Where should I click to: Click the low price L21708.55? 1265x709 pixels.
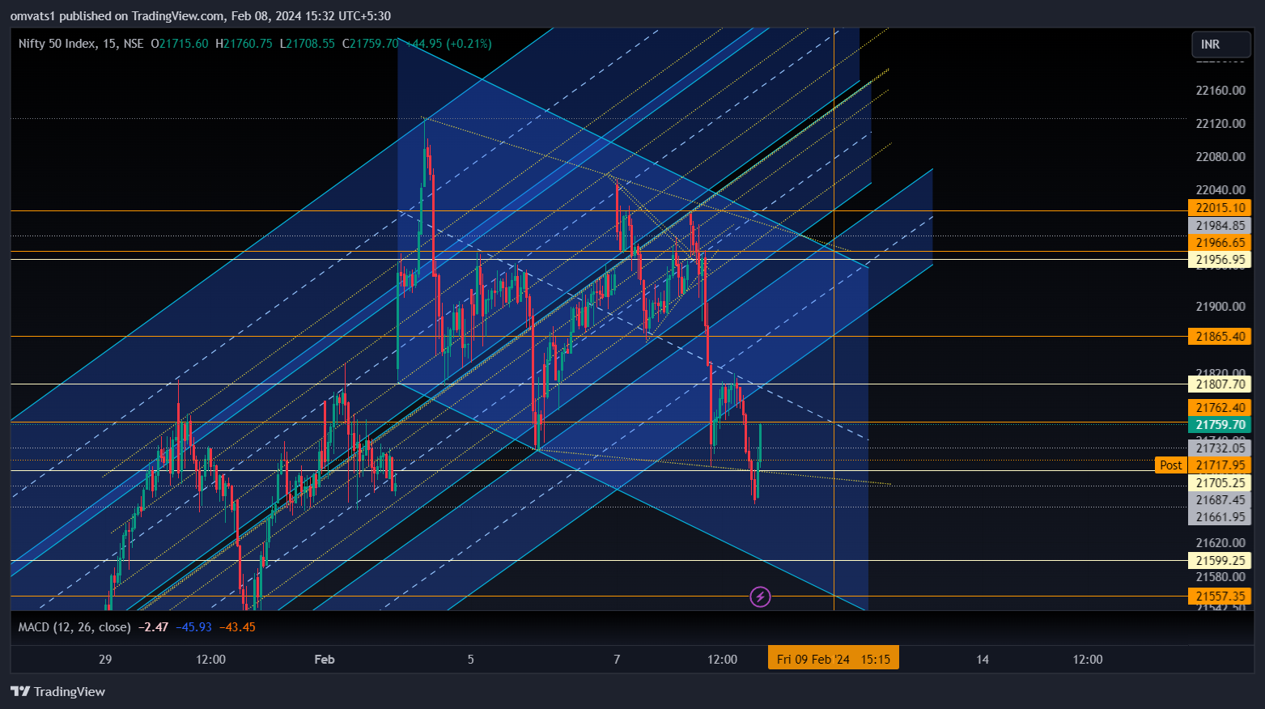(307, 44)
